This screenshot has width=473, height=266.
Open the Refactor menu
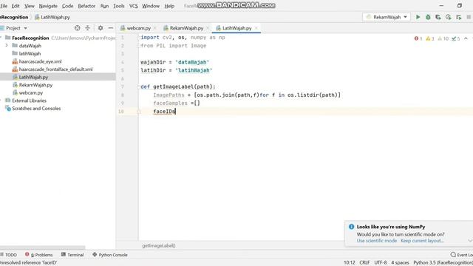pos(86,6)
